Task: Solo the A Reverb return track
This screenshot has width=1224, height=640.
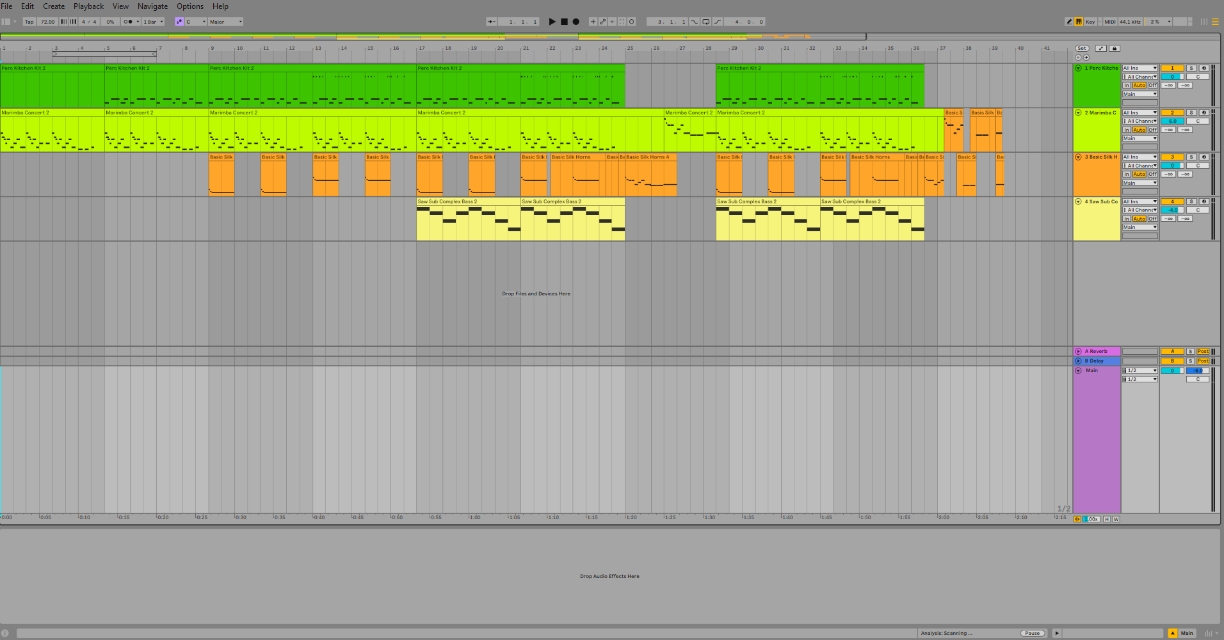Action: point(1190,351)
